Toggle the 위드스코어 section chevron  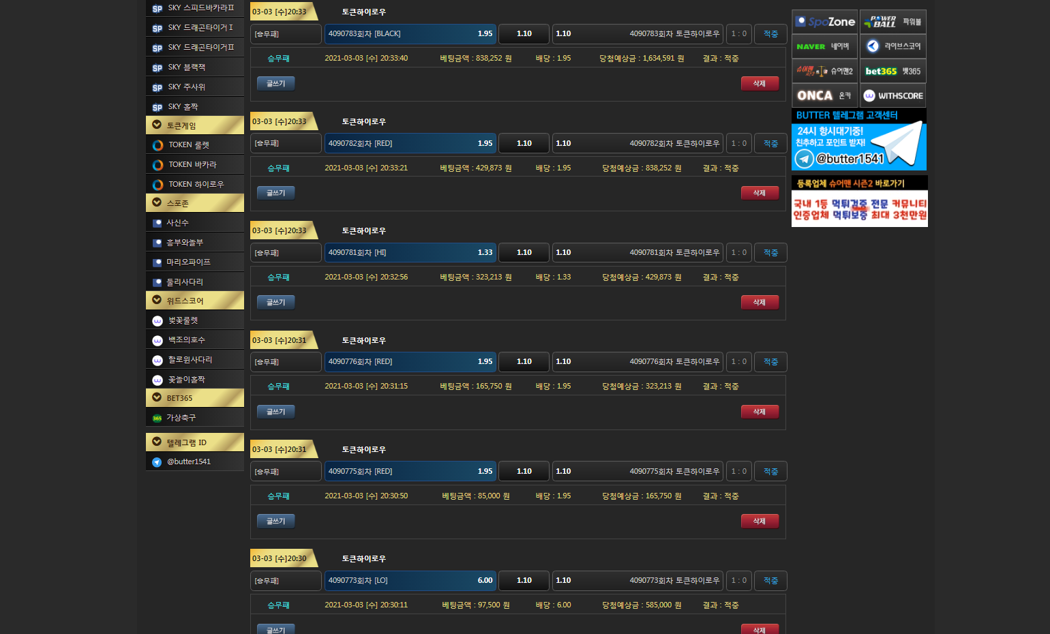coord(157,300)
